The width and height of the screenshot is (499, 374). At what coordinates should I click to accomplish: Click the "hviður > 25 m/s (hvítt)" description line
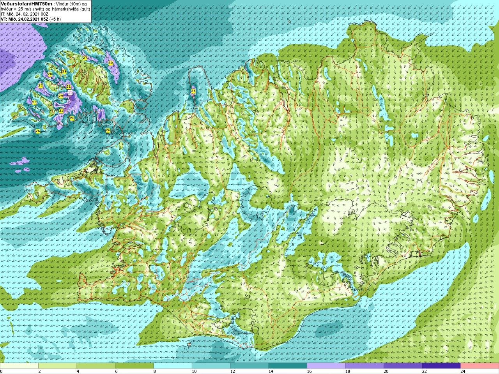coord(23,9)
